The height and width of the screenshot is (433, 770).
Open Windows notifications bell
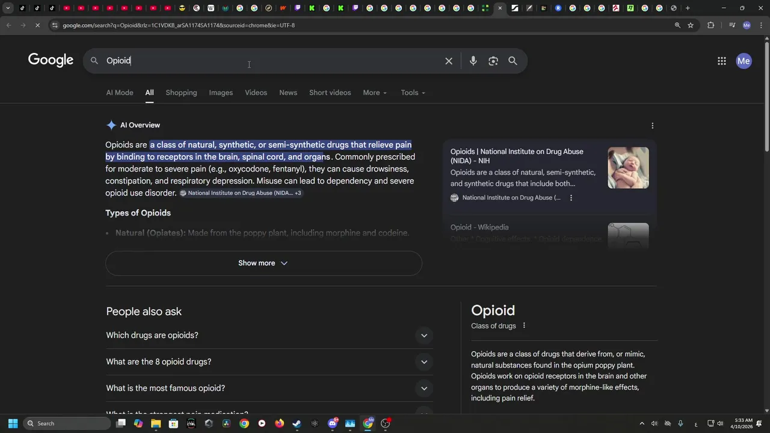pos(759,423)
